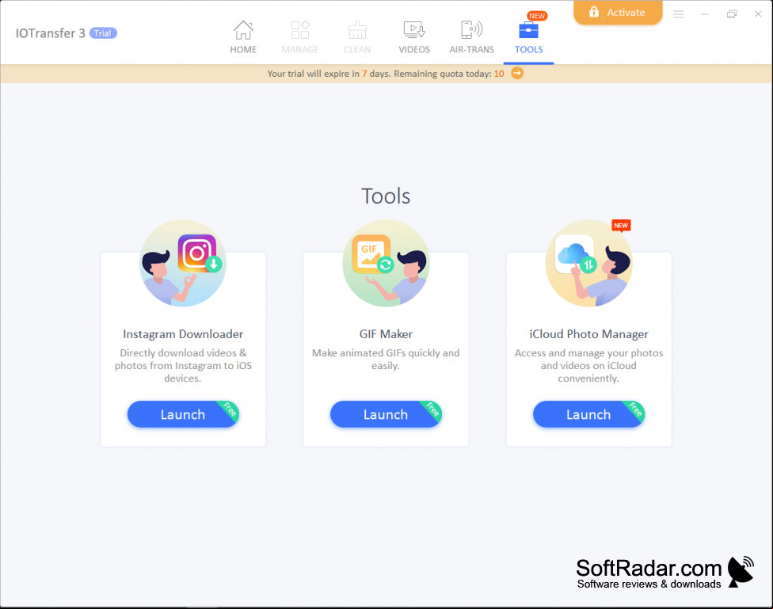Click the GIF Maker title text
The image size is (773, 609).
[x=386, y=334]
